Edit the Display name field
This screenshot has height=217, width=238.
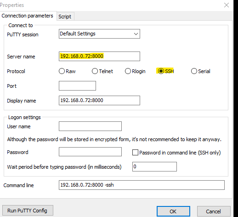(x=99, y=100)
